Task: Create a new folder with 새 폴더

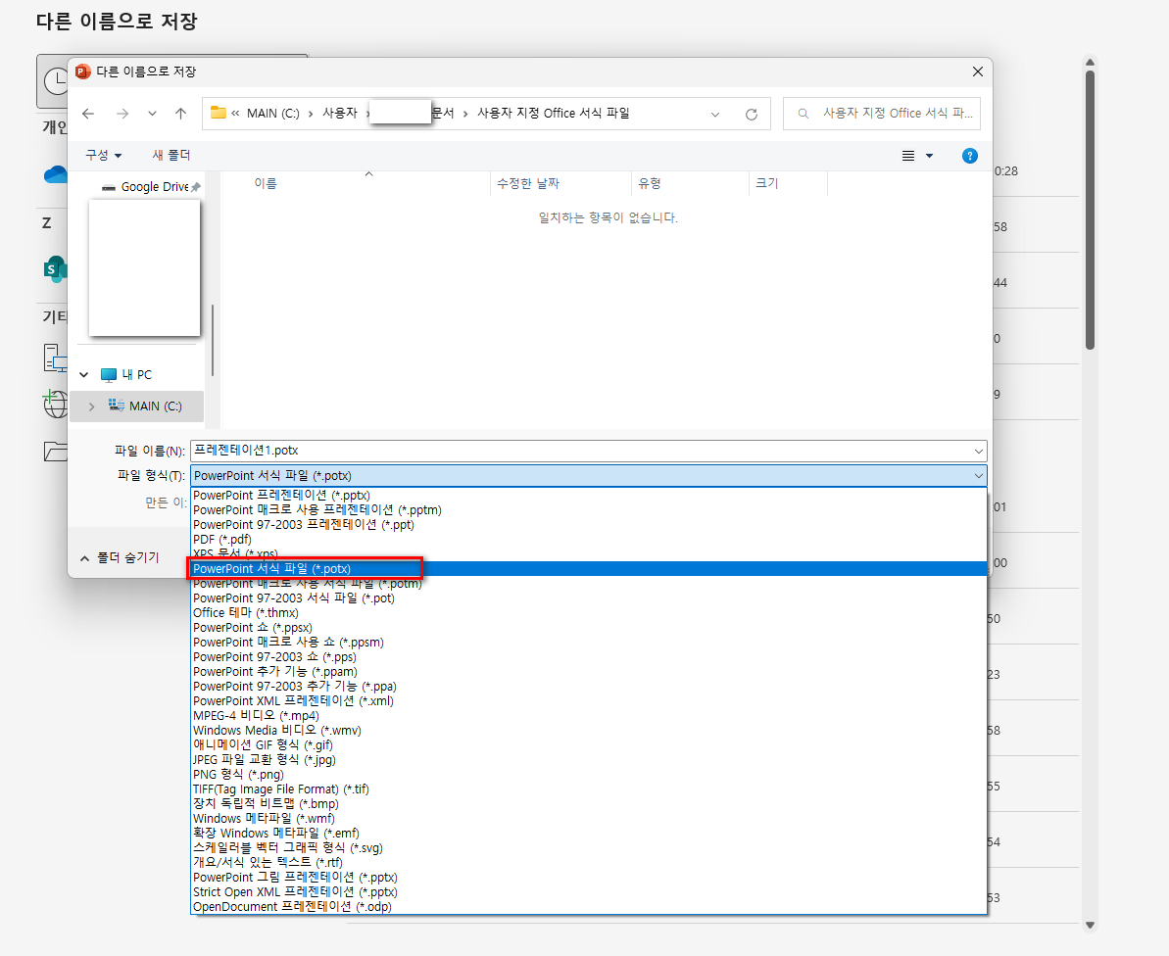Action: (x=171, y=155)
